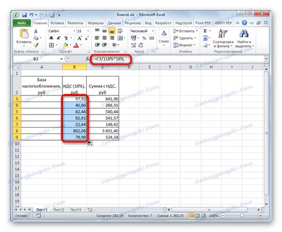Open the Числовой number format dropdown
282x232 pixels.
153,31
